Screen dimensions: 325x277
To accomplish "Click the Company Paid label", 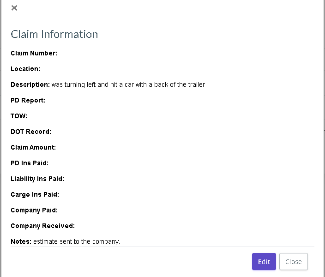I will (34, 210).
